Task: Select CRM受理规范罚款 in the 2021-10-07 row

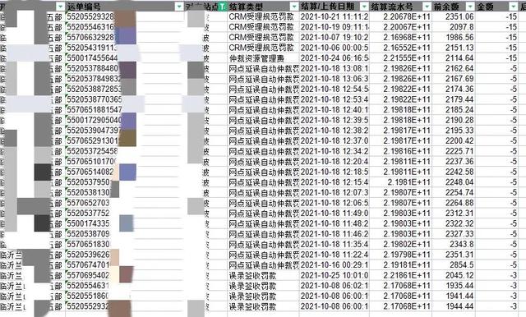Action: (263, 38)
